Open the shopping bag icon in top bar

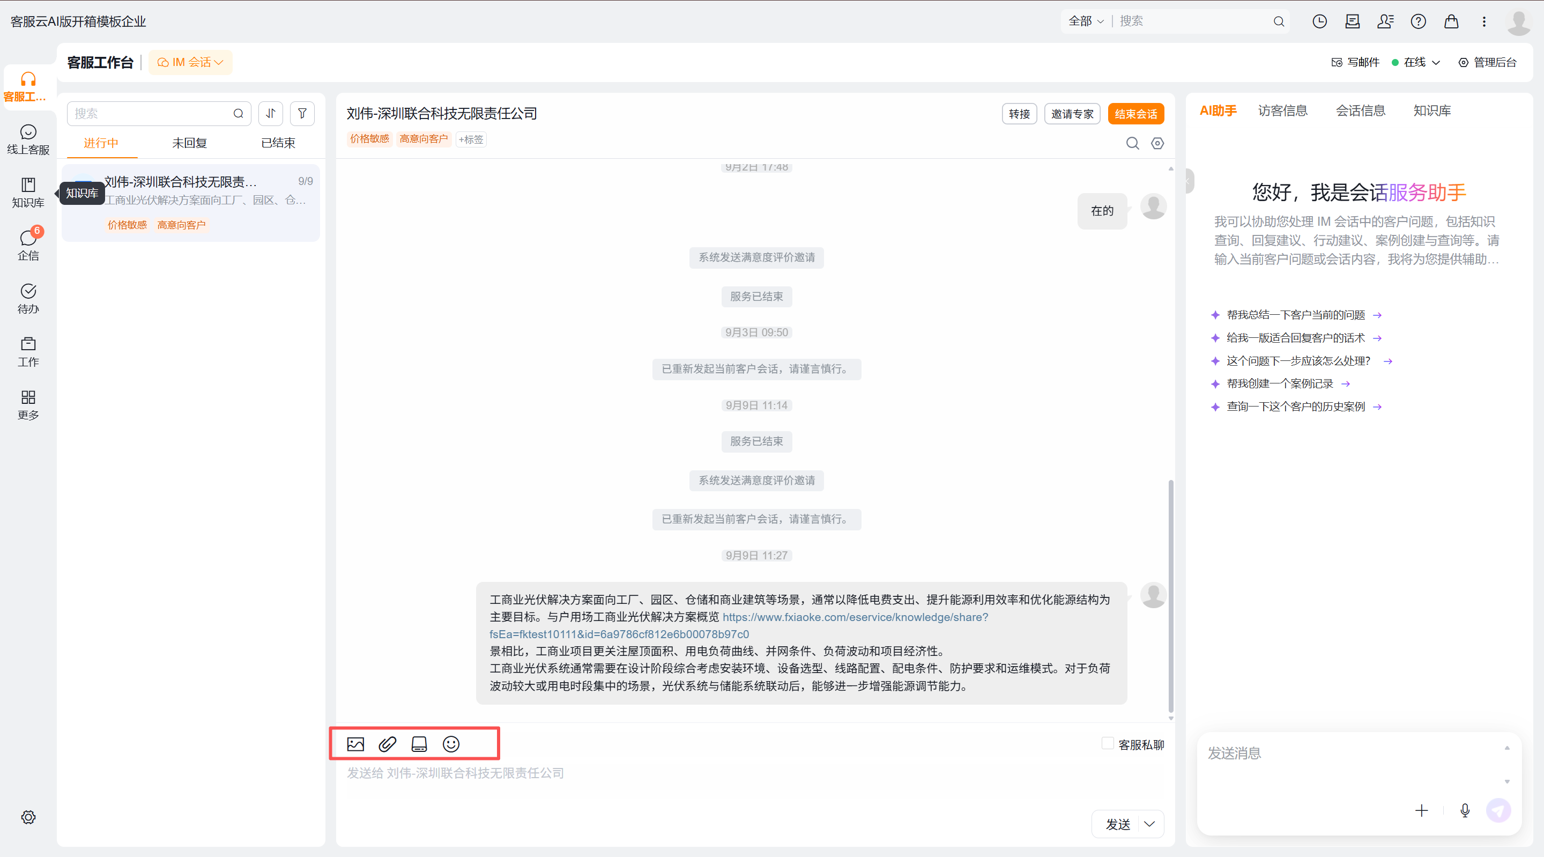[1451, 21]
